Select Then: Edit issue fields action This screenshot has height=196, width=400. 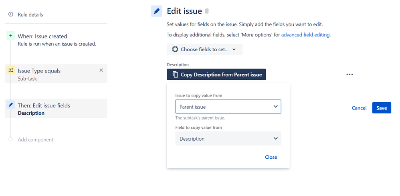[56, 108]
